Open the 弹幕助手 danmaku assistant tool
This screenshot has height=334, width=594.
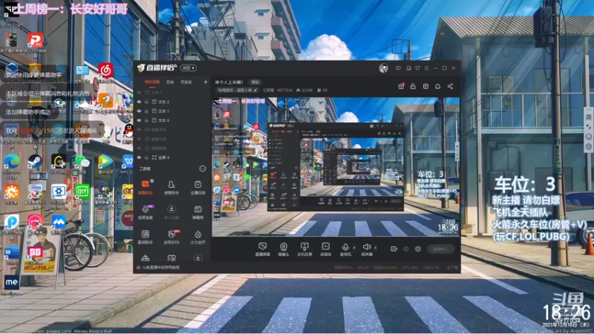click(x=145, y=188)
